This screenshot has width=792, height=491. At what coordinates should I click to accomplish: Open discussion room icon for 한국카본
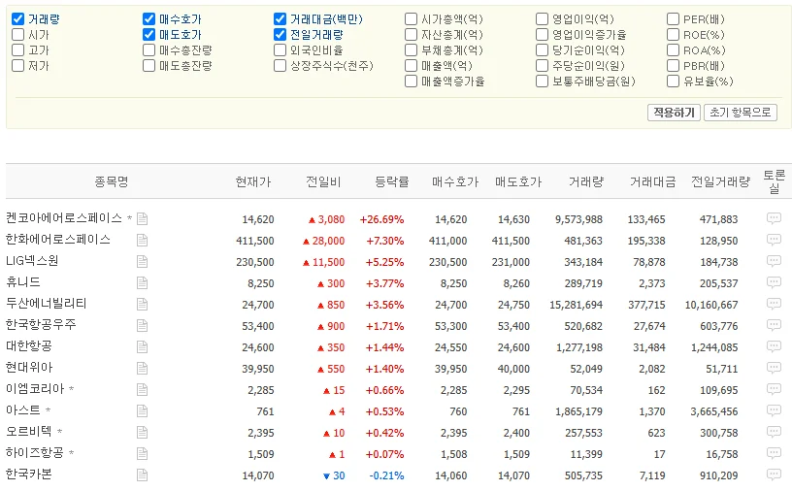point(774,475)
